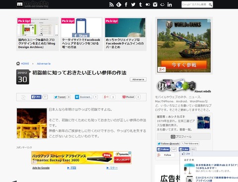238x182 pixels.
Task: Click the refresh icon in share bar
Action: coord(23,97)
